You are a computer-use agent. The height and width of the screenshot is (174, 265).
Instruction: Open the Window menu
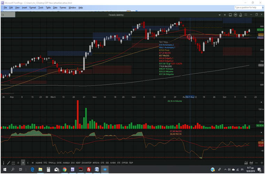click(72, 8)
